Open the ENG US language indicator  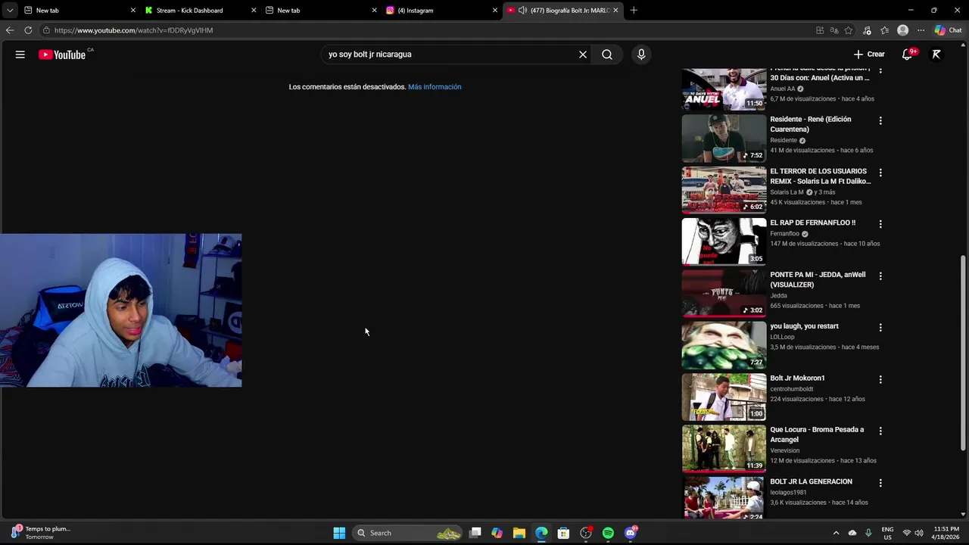pyautogui.click(x=887, y=533)
